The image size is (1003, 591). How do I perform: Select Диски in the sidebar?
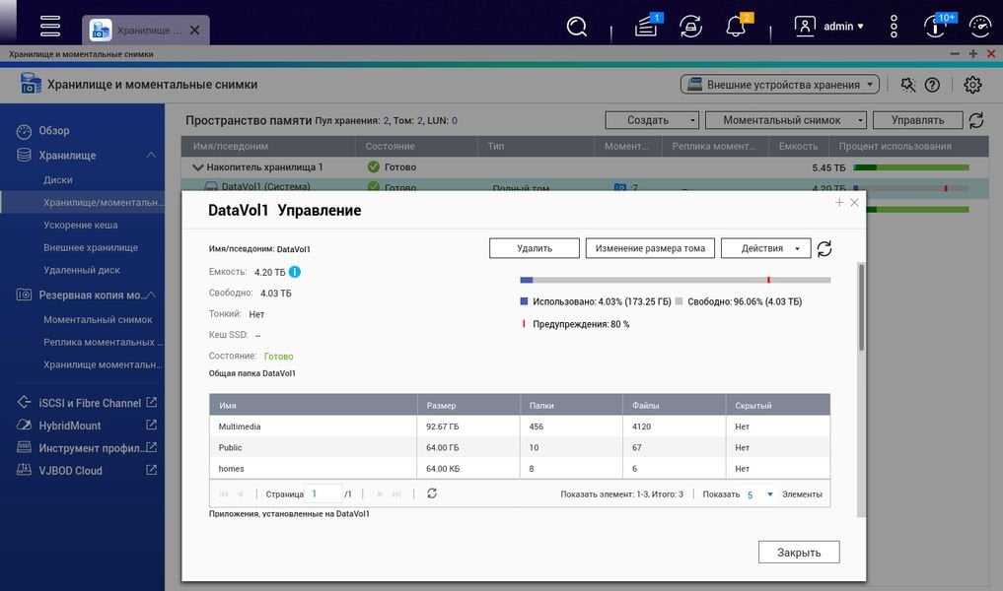(57, 179)
